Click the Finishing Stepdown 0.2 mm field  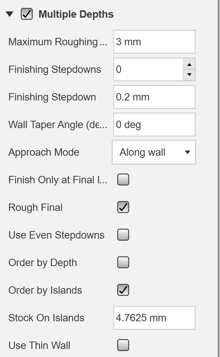point(154,97)
